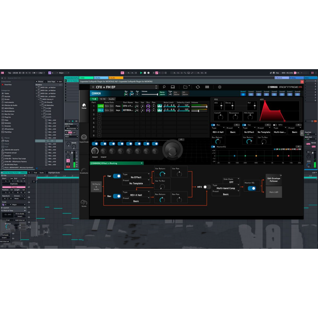This screenshot has width=318, height=318.
Task: Select Scene8 button
Action: (x=297, y=93)
